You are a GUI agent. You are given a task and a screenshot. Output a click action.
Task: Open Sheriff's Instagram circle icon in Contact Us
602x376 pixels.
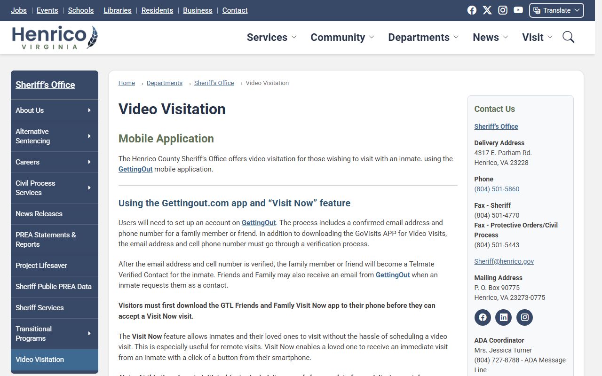pos(525,317)
